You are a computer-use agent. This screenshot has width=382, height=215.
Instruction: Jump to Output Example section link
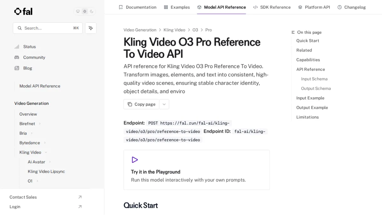(312, 108)
